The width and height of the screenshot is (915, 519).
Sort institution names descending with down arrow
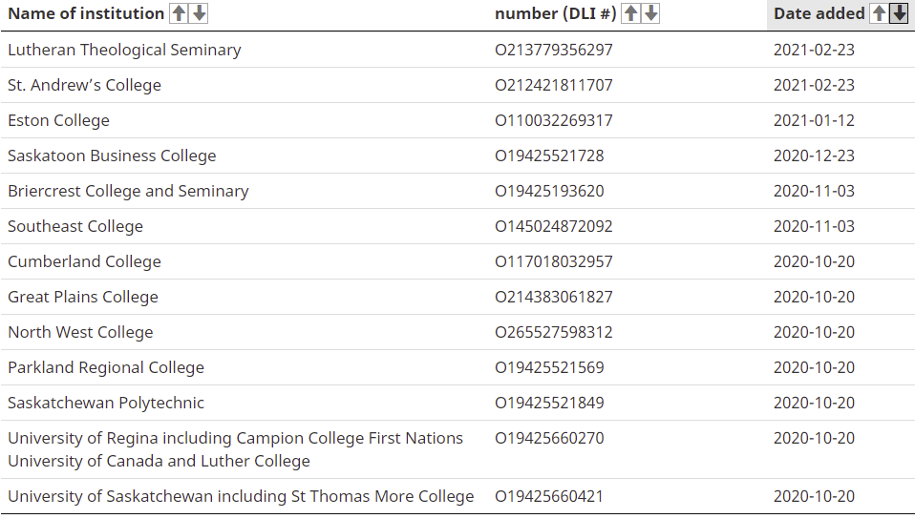click(199, 13)
